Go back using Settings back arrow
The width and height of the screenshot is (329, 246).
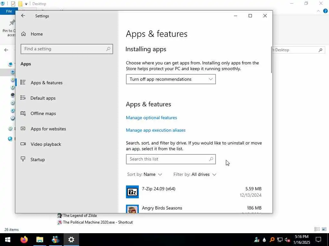[23, 16]
